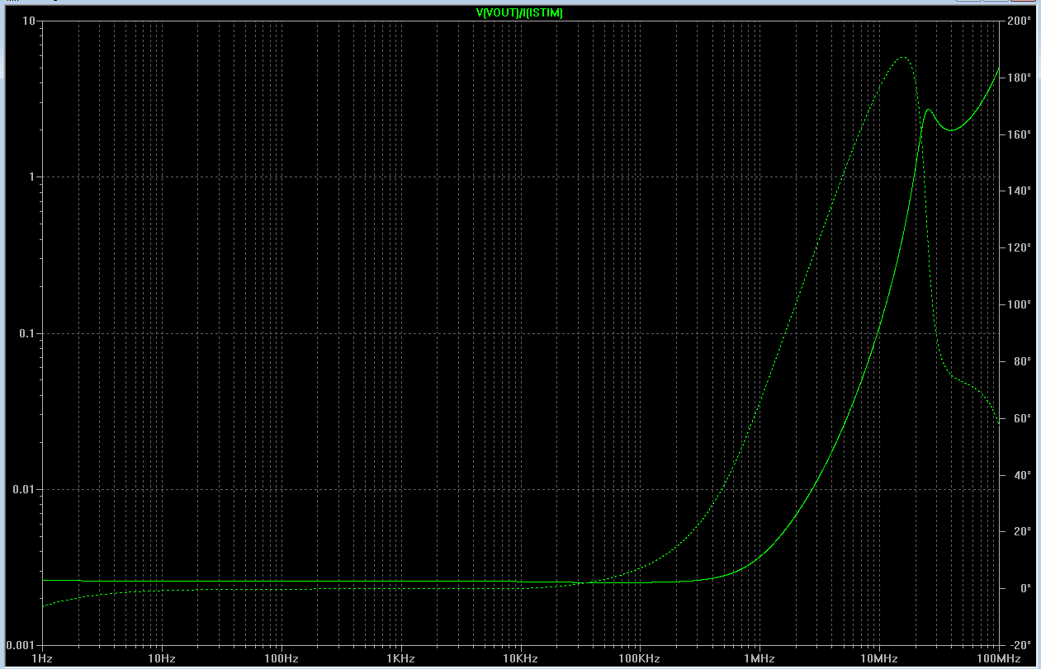Click the 1Hz frequency axis label

click(x=42, y=659)
